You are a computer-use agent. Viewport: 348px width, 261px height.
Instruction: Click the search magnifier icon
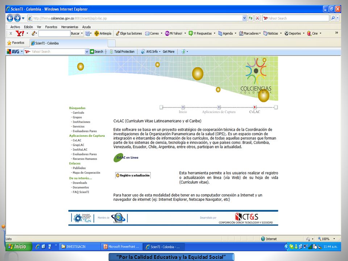pos(333,18)
